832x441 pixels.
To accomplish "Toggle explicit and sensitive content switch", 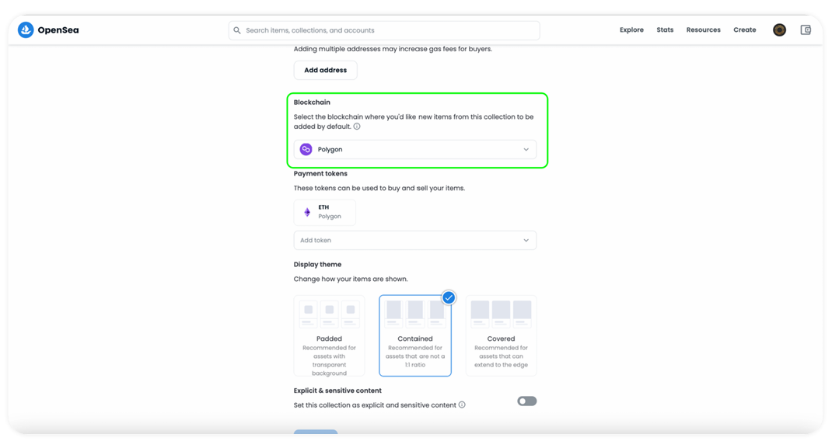I will tap(526, 401).
